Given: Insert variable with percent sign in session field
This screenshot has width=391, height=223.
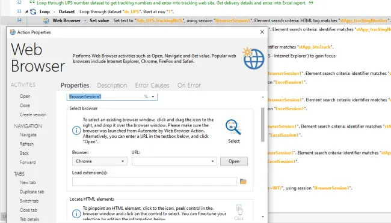Looking at the screenshot, I should (x=146, y=97).
